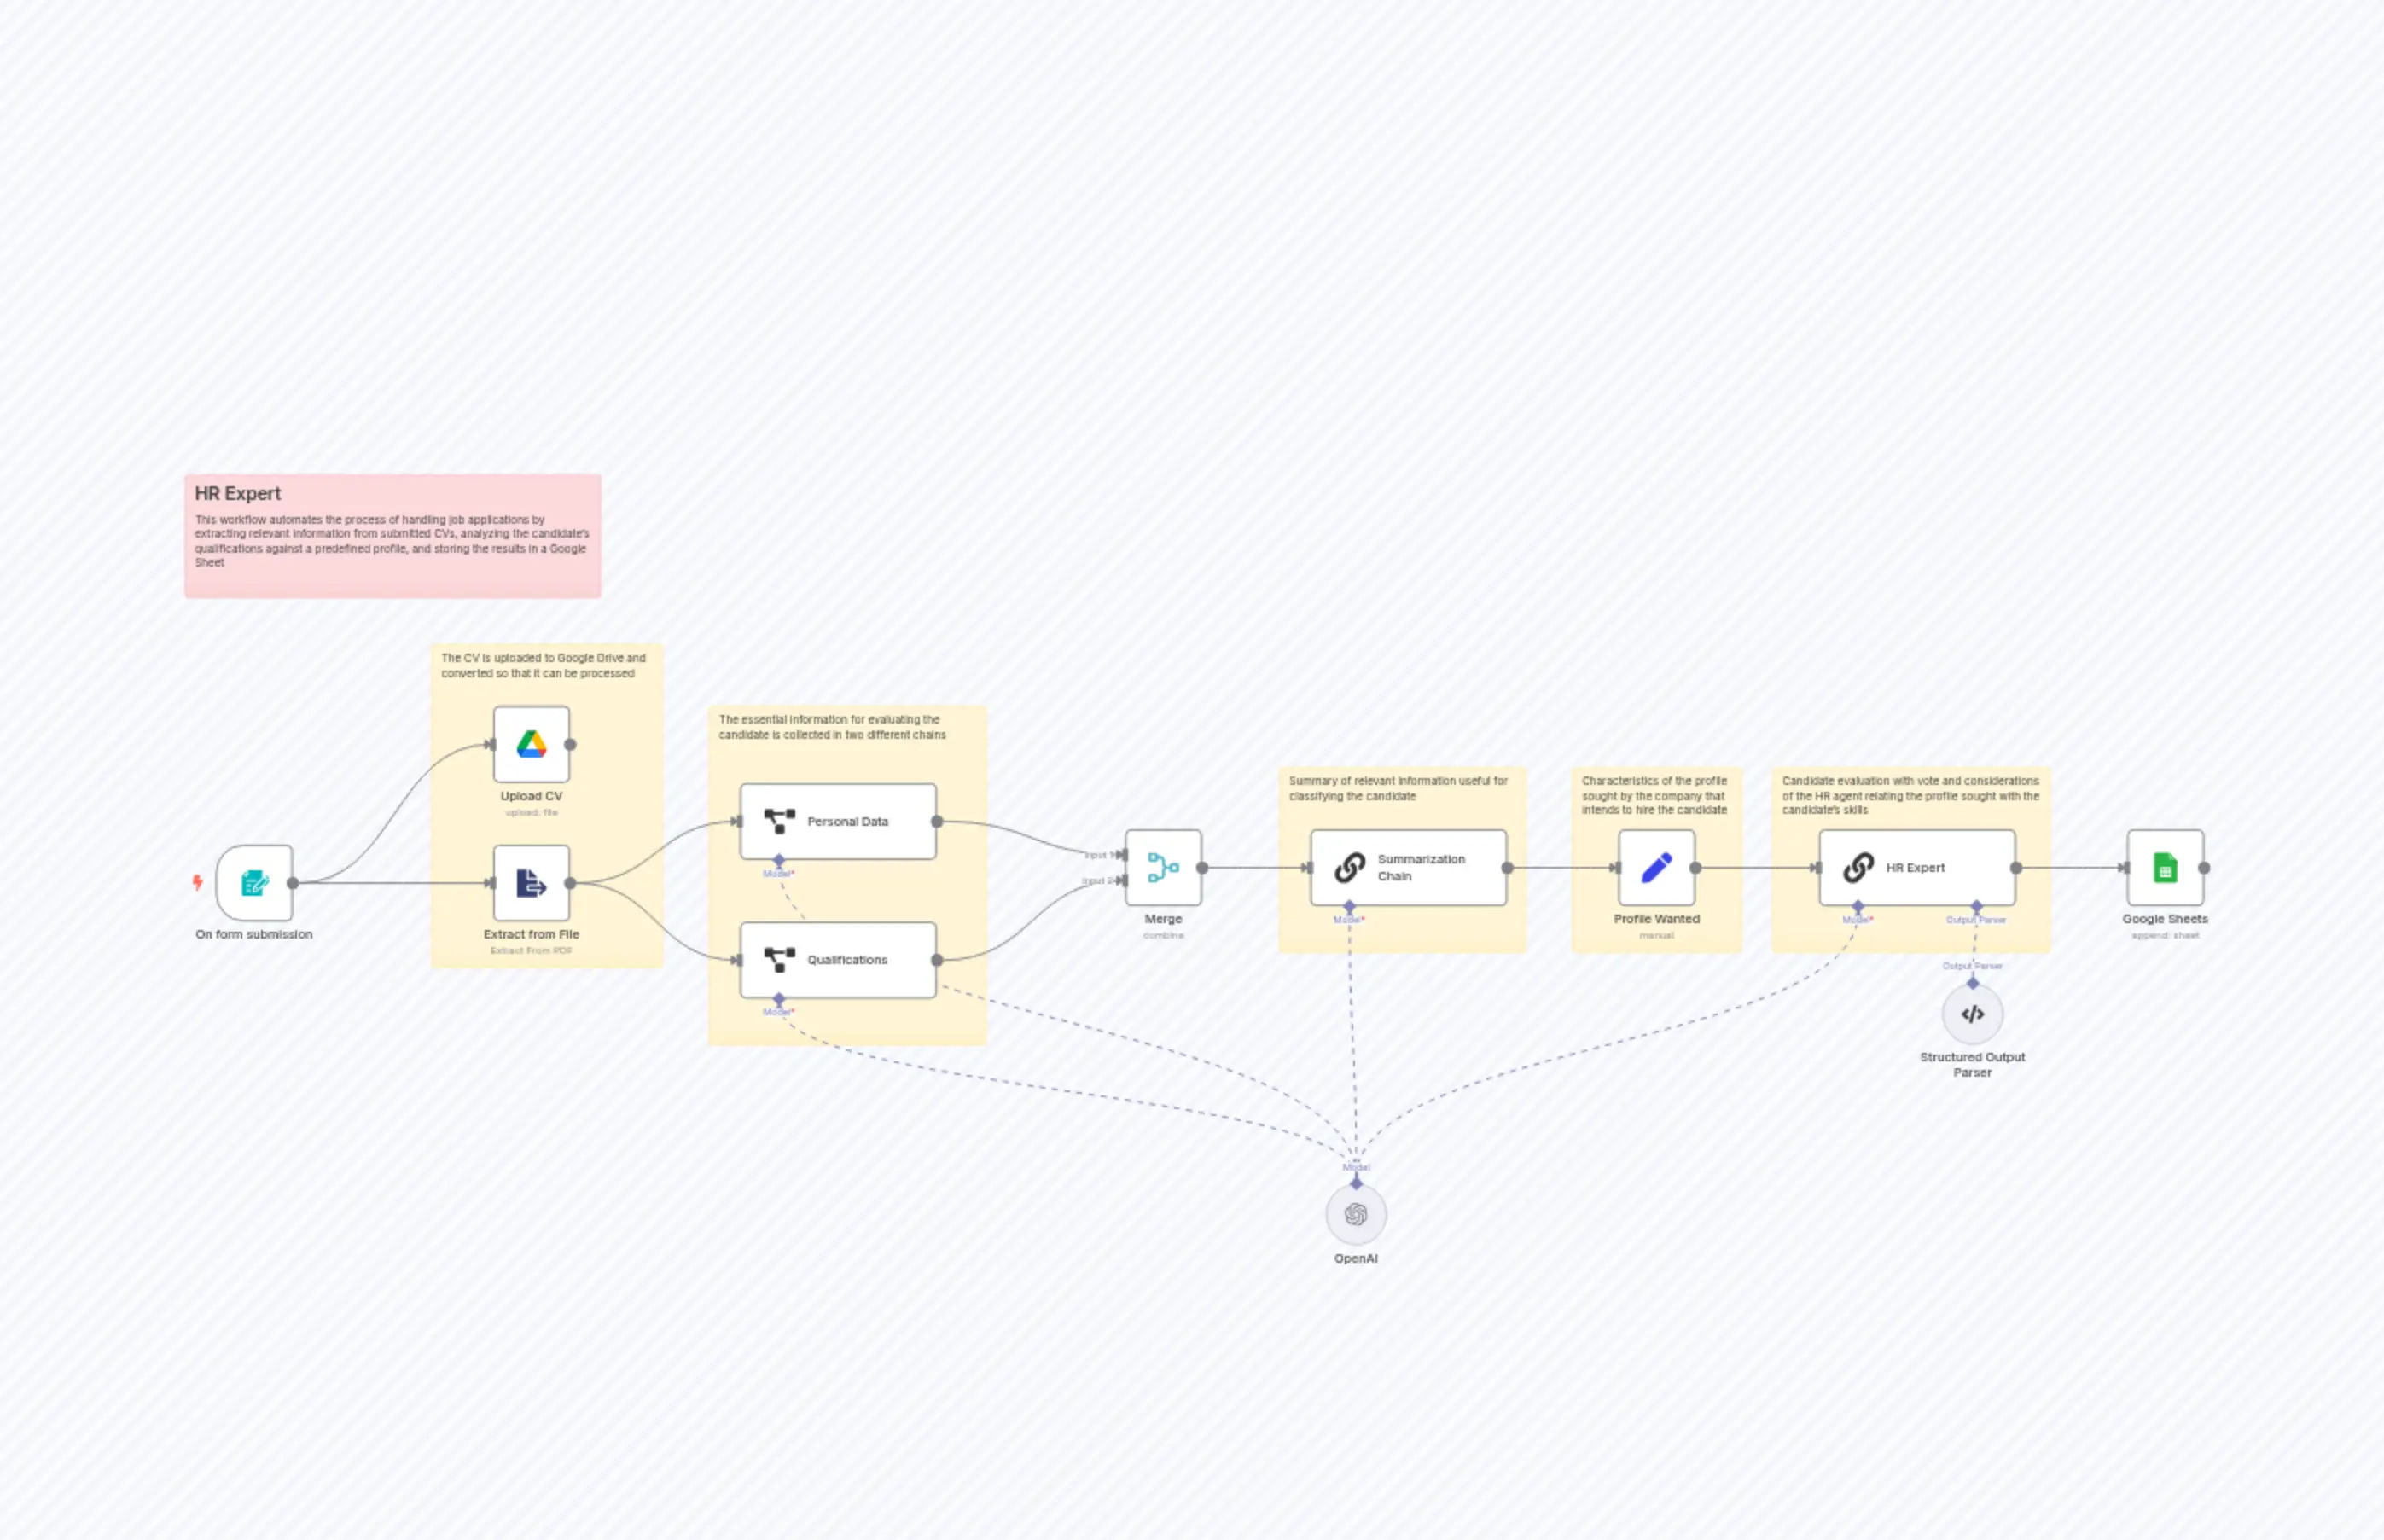Viewport: 2384px width, 1540px height.
Task: Open the Structured Output Parser node
Action: tap(1972, 1014)
